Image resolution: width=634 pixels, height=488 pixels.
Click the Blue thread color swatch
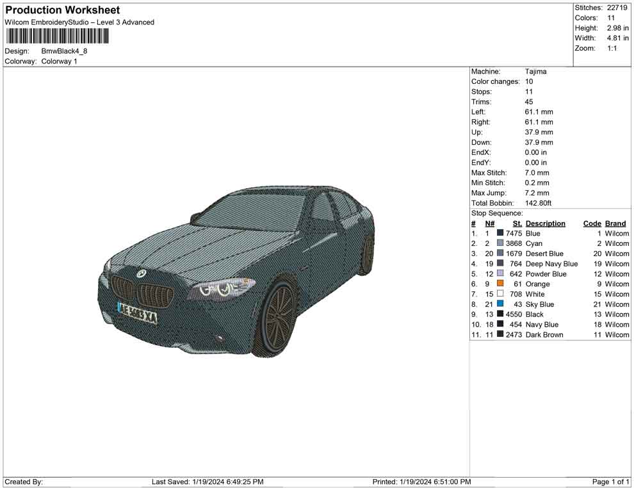pyautogui.click(x=500, y=233)
